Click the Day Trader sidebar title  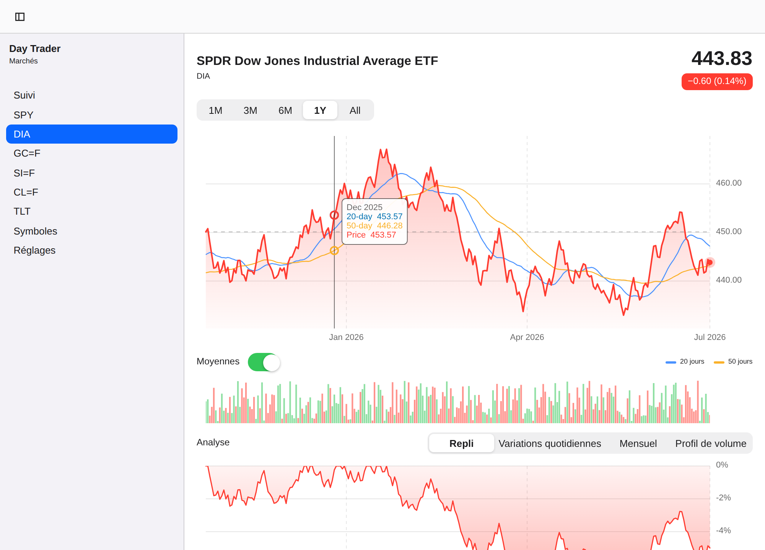35,49
